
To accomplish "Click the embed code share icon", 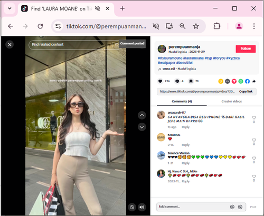I will click(228, 81).
